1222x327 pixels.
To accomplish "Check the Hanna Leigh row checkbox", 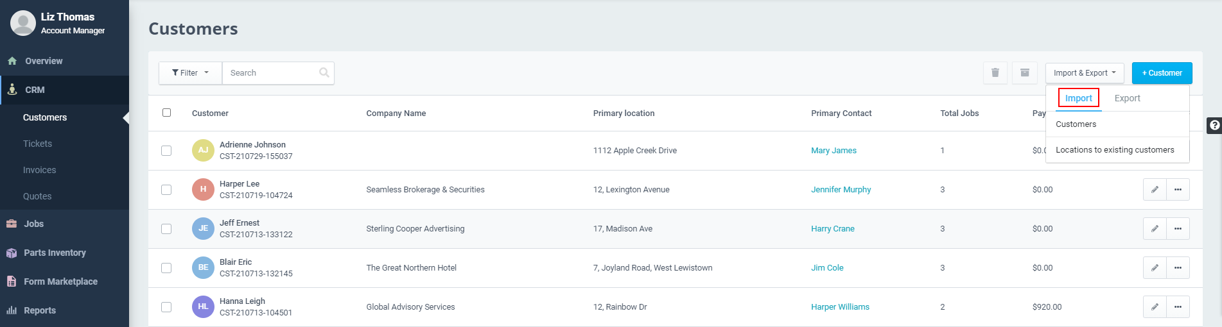I will tap(166, 307).
